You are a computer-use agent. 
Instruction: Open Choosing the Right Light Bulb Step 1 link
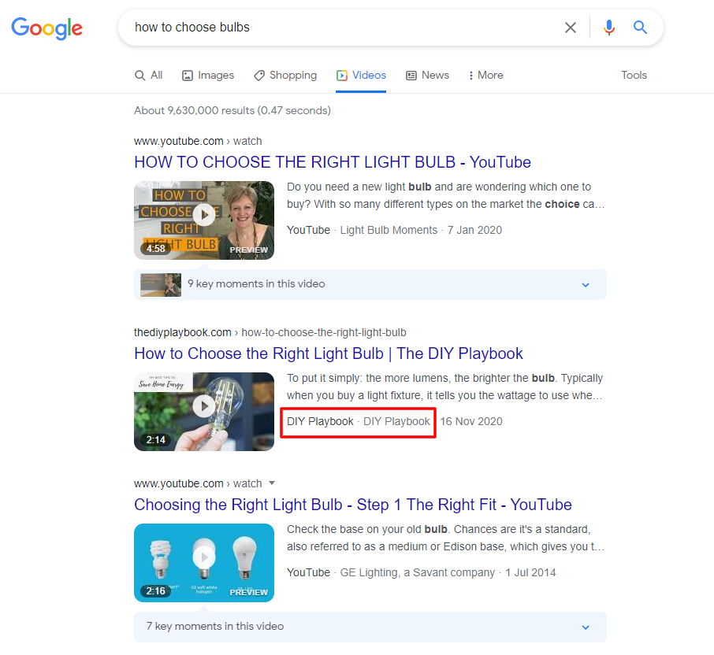[x=353, y=505]
